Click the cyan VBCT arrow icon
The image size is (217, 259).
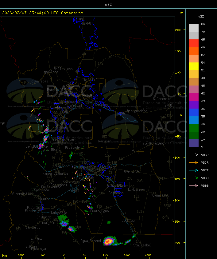(x=194, y=170)
